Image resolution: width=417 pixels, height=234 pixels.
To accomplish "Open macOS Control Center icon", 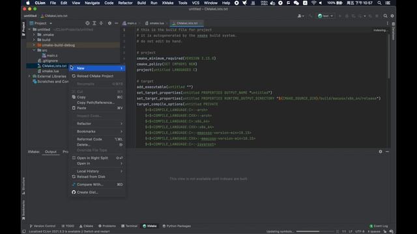I will 388,3.
